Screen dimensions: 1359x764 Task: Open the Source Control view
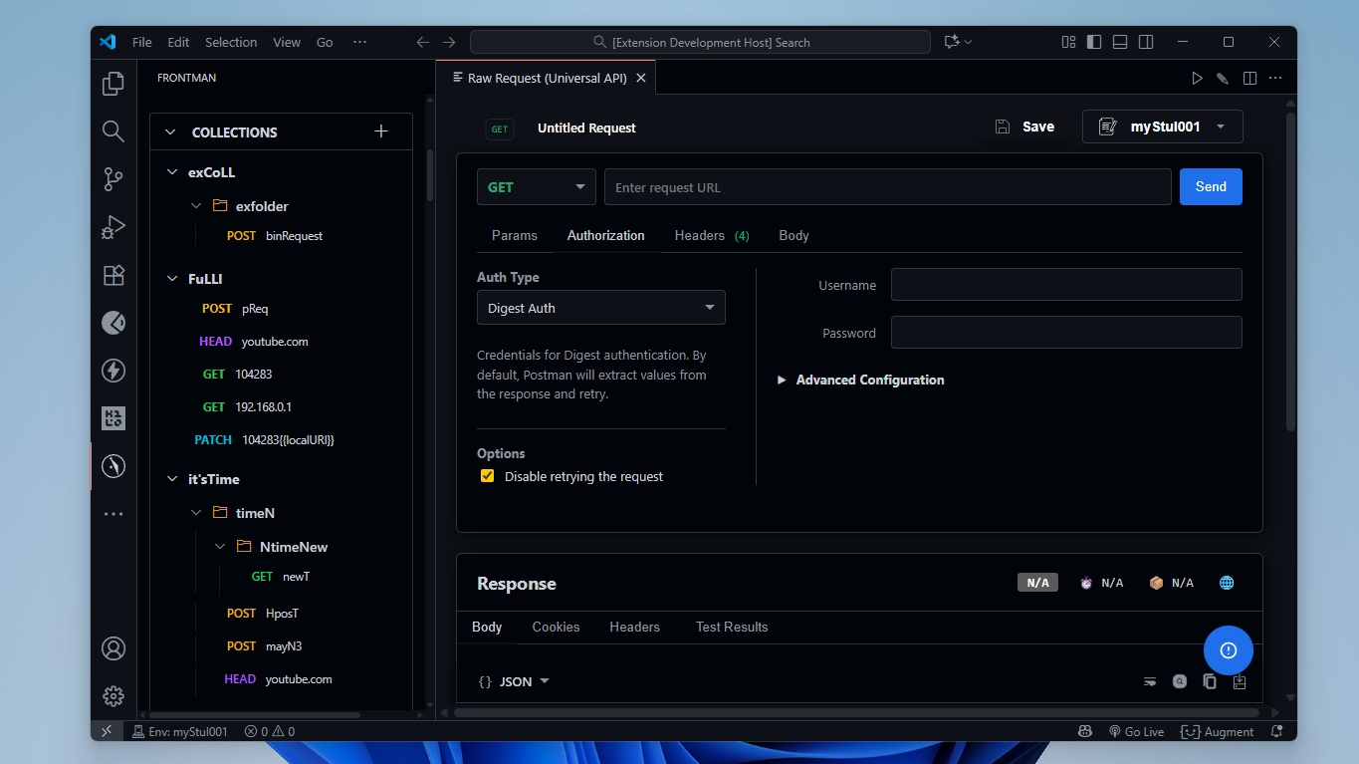click(x=113, y=179)
